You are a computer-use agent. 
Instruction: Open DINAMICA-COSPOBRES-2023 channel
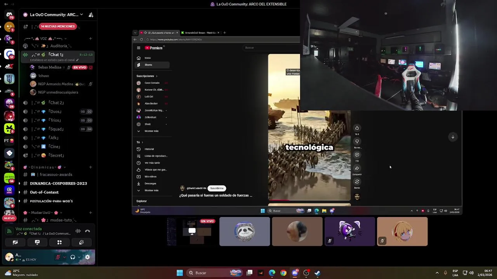(58, 183)
